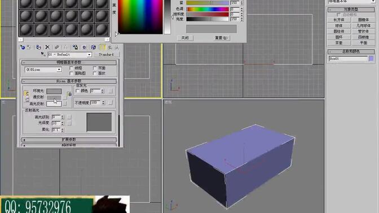Click the 关闭 button in color selector

[x=185, y=38]
